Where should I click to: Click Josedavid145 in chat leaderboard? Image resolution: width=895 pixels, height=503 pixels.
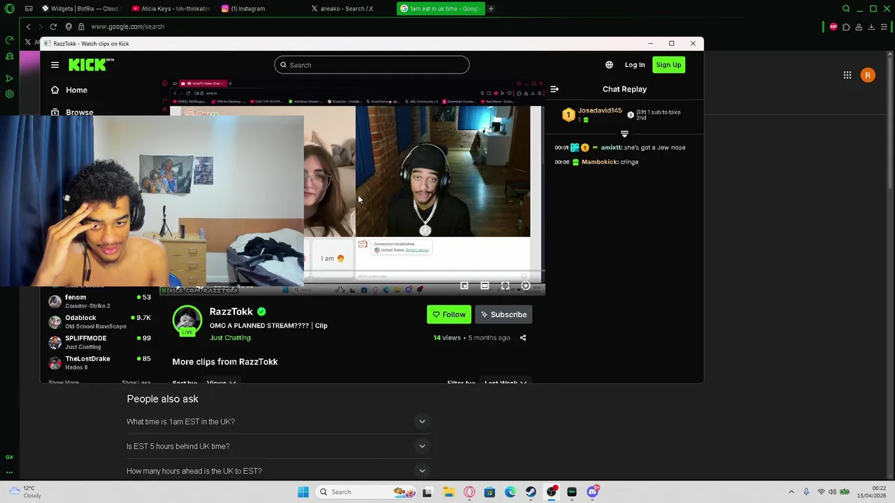(600, 111)
